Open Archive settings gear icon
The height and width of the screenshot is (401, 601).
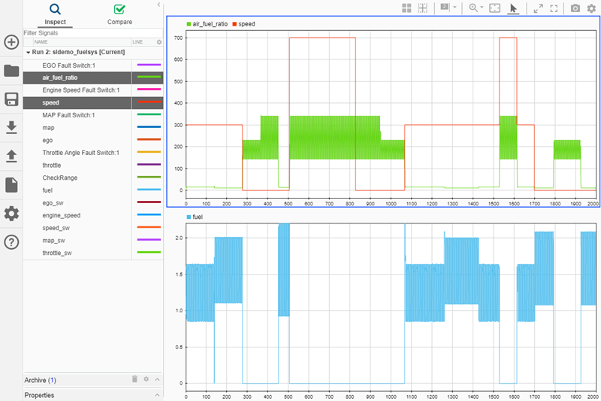click(146, 378)
